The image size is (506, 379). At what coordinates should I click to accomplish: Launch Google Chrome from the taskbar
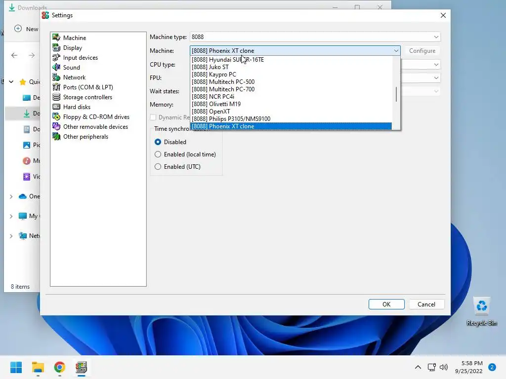60,367
